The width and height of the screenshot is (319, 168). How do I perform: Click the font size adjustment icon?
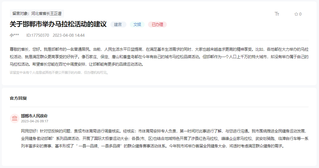point(277,14)
